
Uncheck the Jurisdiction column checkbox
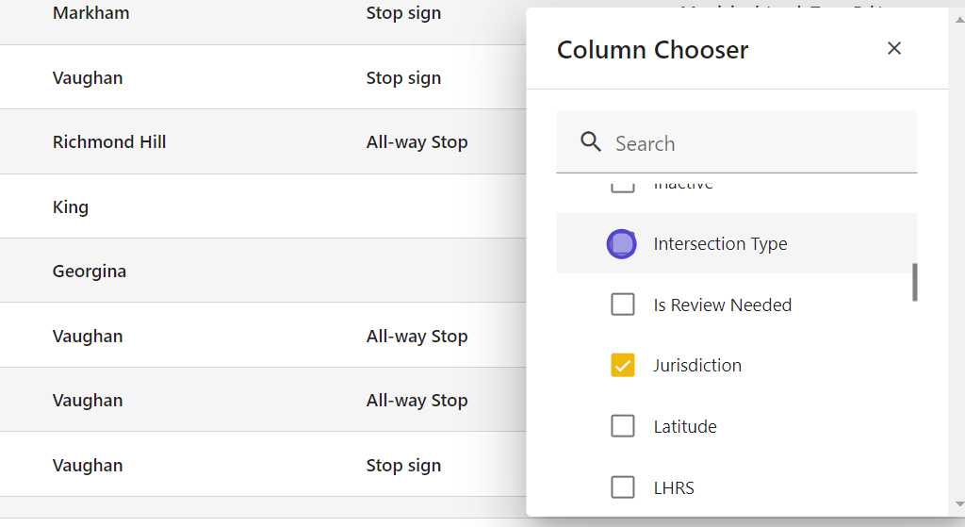623,365
